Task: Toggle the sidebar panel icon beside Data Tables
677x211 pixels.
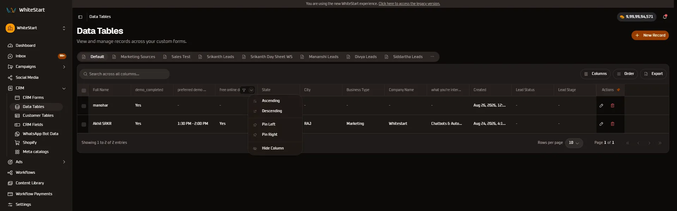Action: point(80,17)
